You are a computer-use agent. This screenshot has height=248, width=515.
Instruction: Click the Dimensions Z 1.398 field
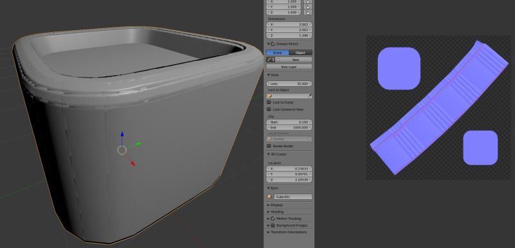tap(289, 35)
